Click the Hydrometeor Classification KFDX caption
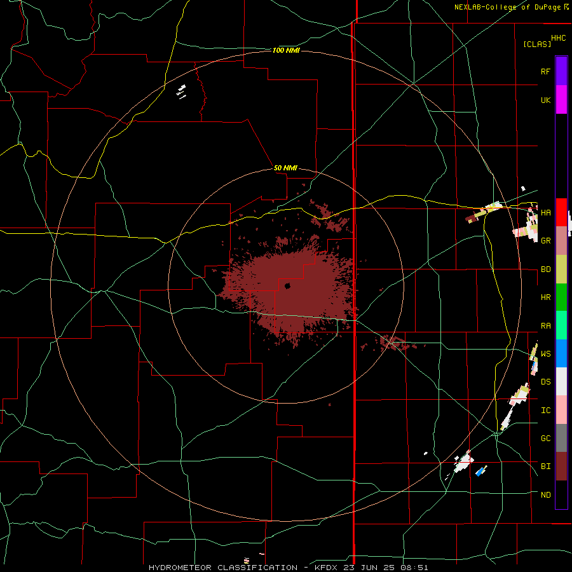 tap(288, 568)
